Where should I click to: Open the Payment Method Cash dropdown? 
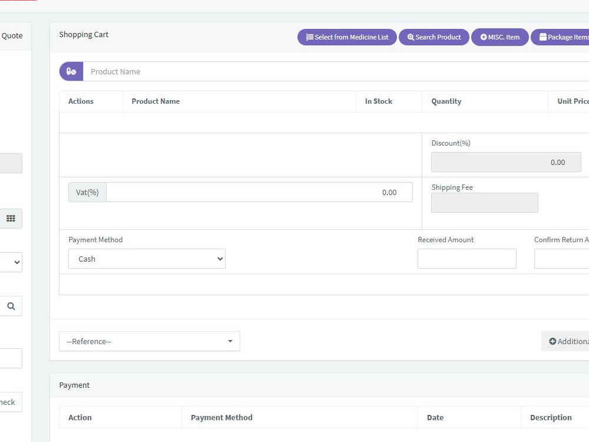[147, 259]
